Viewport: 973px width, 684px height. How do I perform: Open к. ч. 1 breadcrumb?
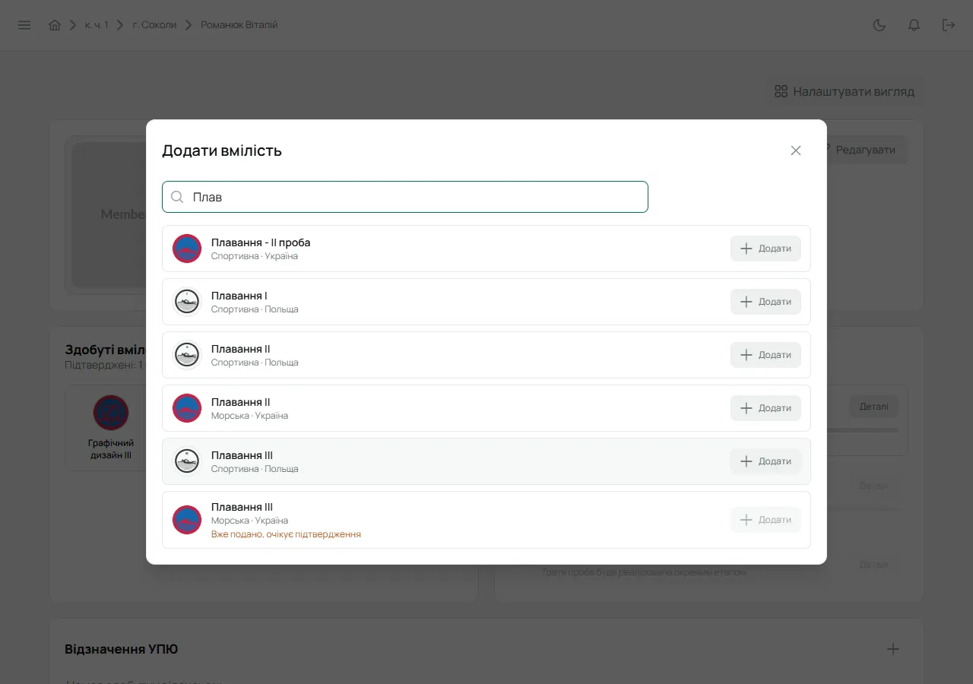[x=97, y=25]
